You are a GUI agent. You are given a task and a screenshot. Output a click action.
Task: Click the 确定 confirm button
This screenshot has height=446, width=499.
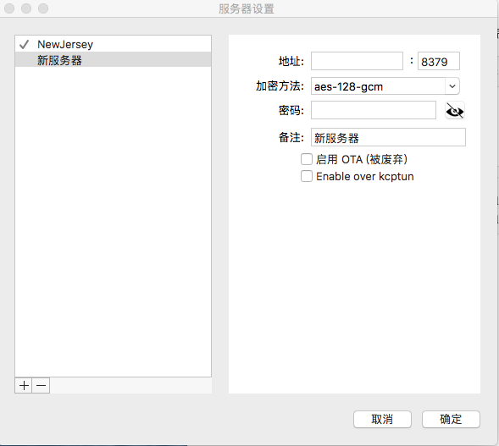451,419
